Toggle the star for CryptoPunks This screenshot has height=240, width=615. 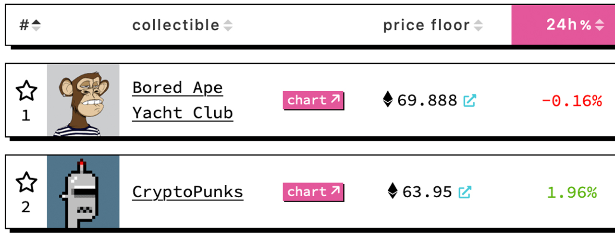click(x=26, y=182)
